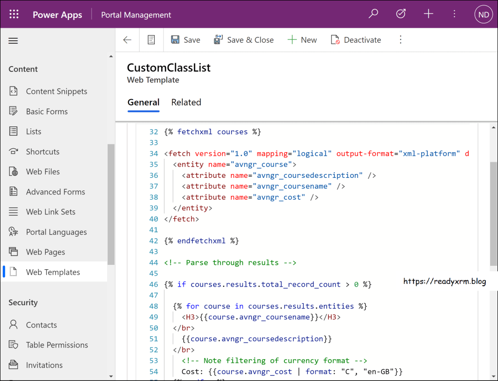
Task: Open header more options vertical dots
Action: (x=454, y=14)
